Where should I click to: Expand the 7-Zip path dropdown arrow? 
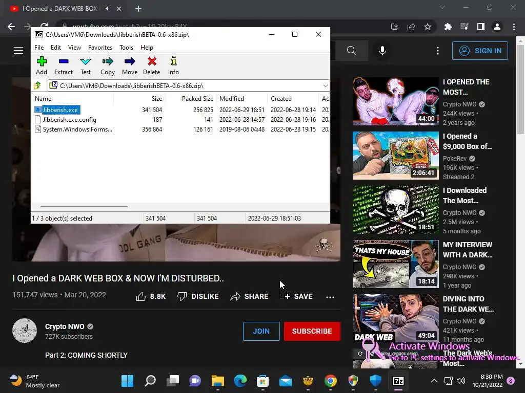[325, 86]
